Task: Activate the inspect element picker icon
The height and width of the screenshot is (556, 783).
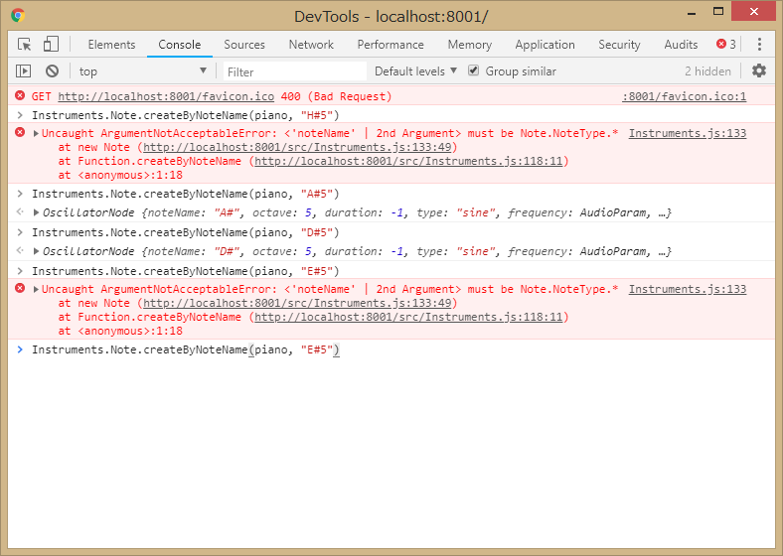Action: [x=25, y=45]
